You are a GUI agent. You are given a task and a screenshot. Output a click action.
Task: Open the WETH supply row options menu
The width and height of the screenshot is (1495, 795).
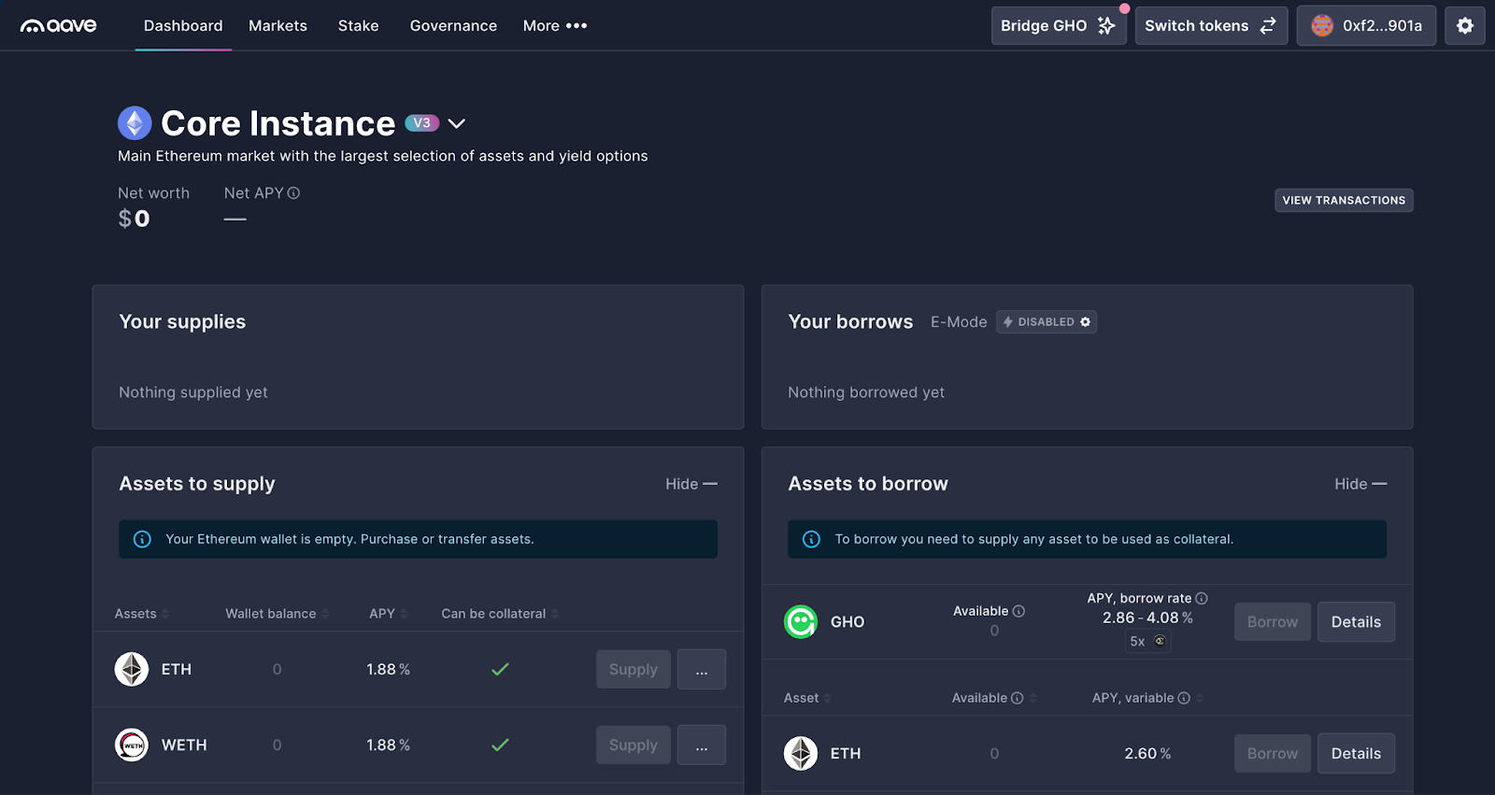(702, 745)
